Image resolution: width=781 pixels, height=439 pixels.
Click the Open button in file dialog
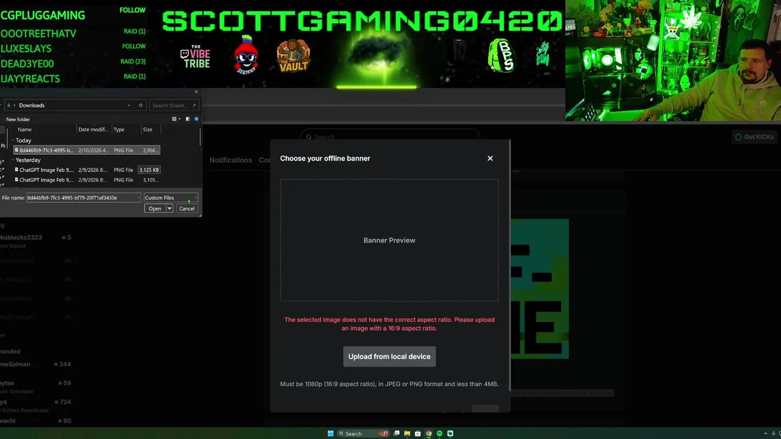(155, 209)
